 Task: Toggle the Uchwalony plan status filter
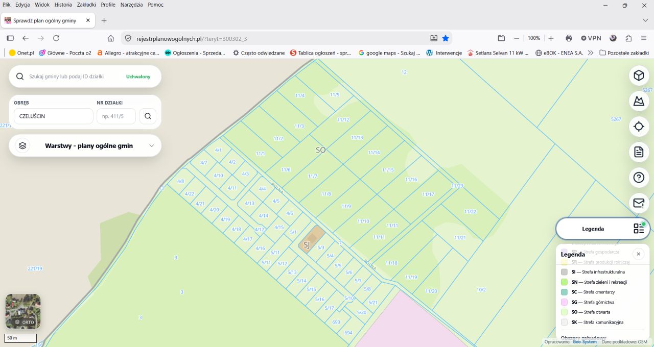coord(138,77)
